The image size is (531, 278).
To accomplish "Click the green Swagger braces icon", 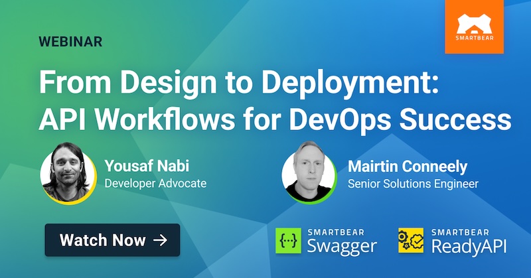I will [288, 240].
